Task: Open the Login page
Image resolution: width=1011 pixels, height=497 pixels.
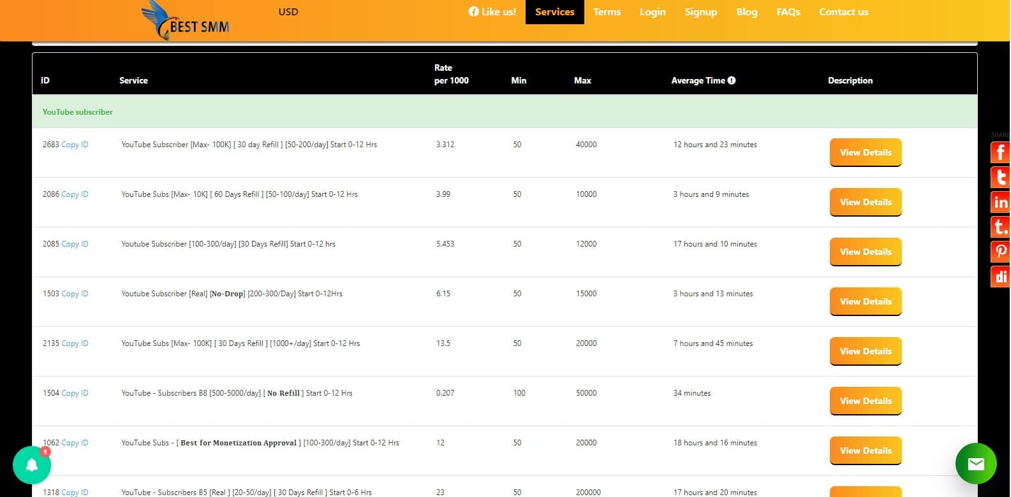Action: point(653,12)
